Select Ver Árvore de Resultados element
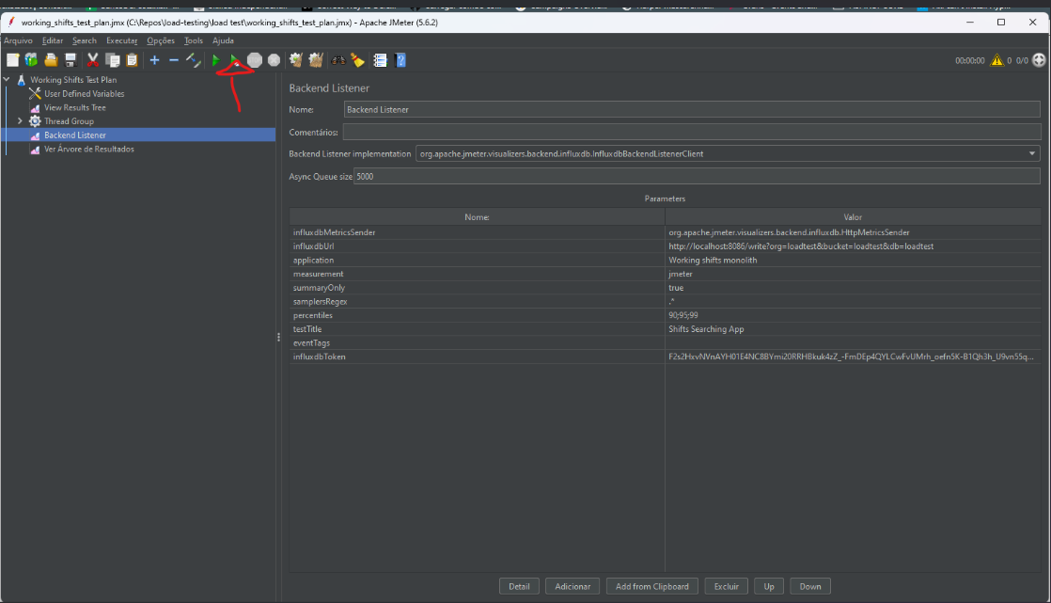 pyautogui.click(x=89, y=149)
